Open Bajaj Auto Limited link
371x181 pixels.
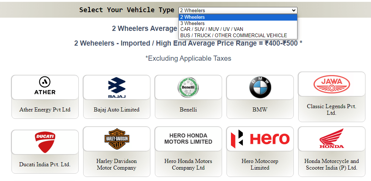click(x=117, y=110)
